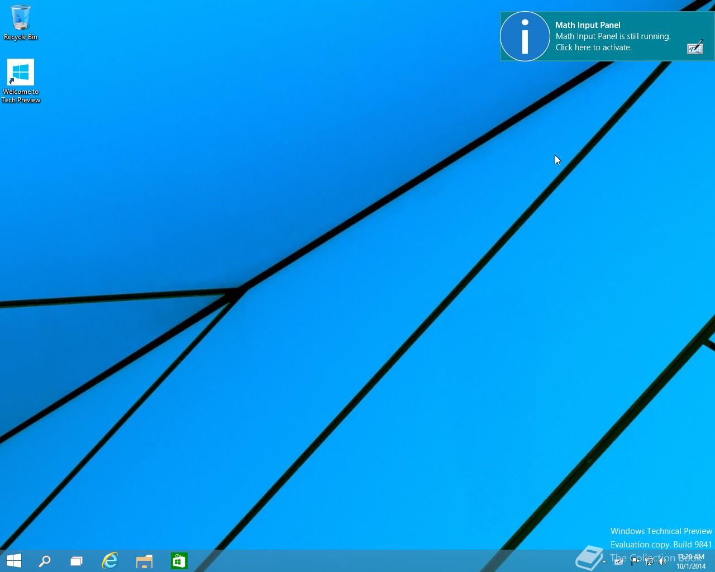Select the Recycle Bin desktop icon
Image resolution: width=715 pixels, height=572 pixels.
coord(21,23)
